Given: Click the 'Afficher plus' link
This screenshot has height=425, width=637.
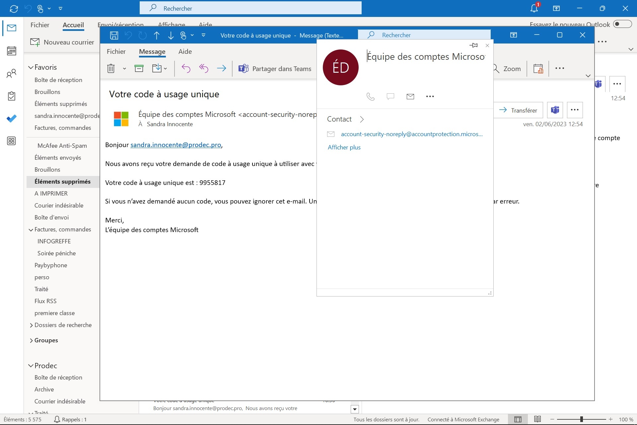Looking at the screenshot, I should 344,147.
